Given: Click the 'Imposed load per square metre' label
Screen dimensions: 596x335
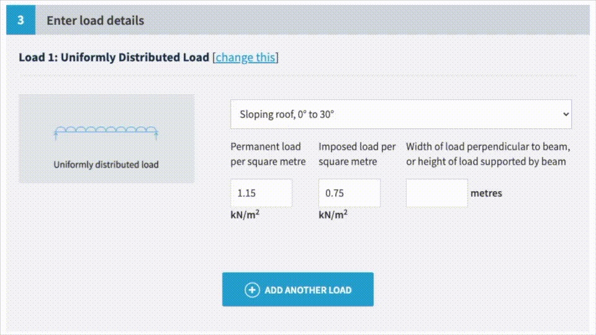Looking at the screenshot, I should 357,154.
